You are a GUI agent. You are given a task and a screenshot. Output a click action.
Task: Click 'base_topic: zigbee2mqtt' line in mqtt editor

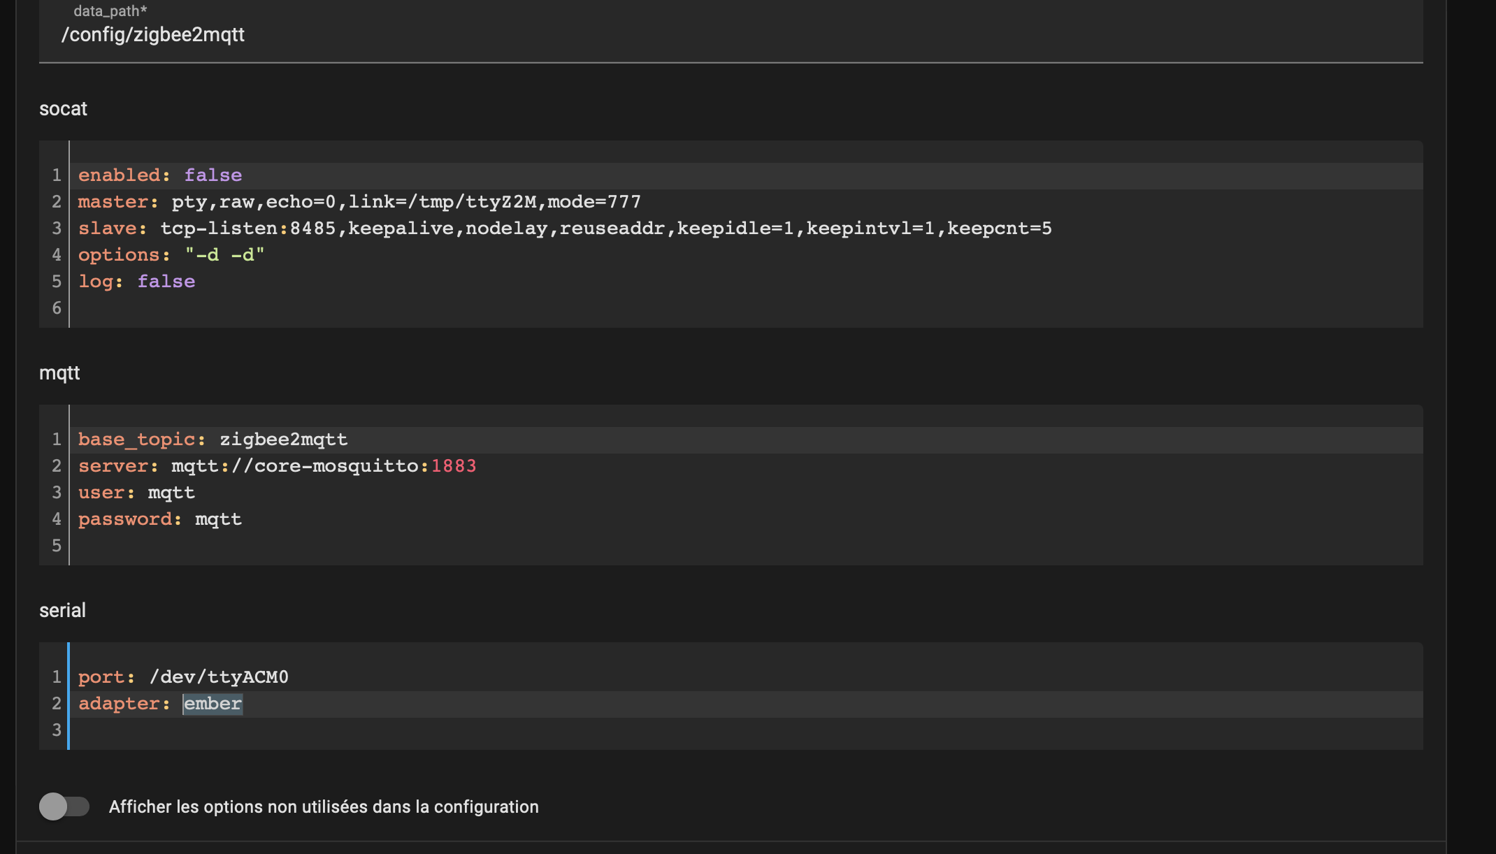click(213, 440)
